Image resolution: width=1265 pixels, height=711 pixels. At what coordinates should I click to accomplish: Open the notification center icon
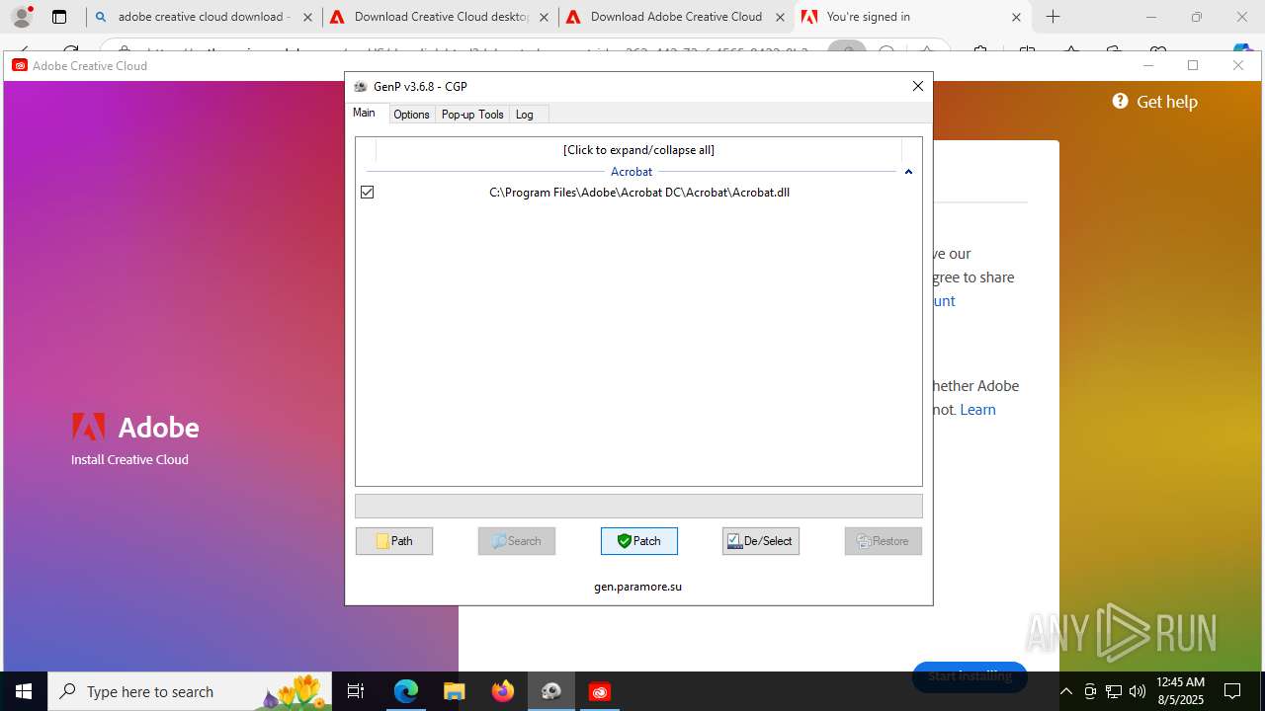tap(1232, 691)
